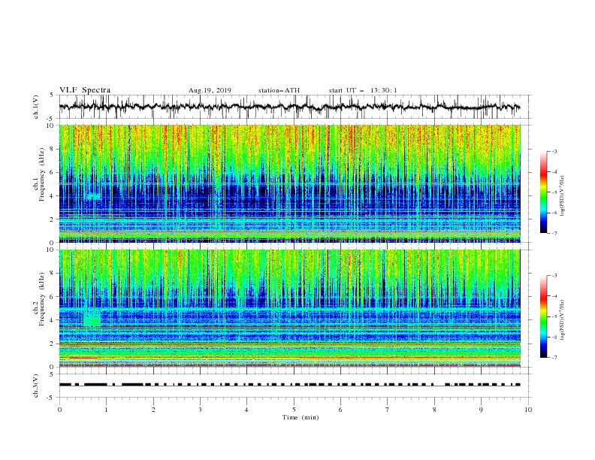Click the bright green patch in ch.2 near 4 kHz

(x=92, y=319)
